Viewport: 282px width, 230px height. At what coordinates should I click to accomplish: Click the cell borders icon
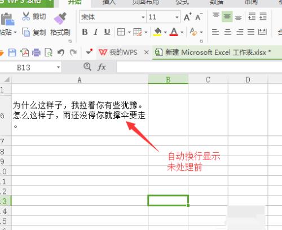click(x=121, y=32)
